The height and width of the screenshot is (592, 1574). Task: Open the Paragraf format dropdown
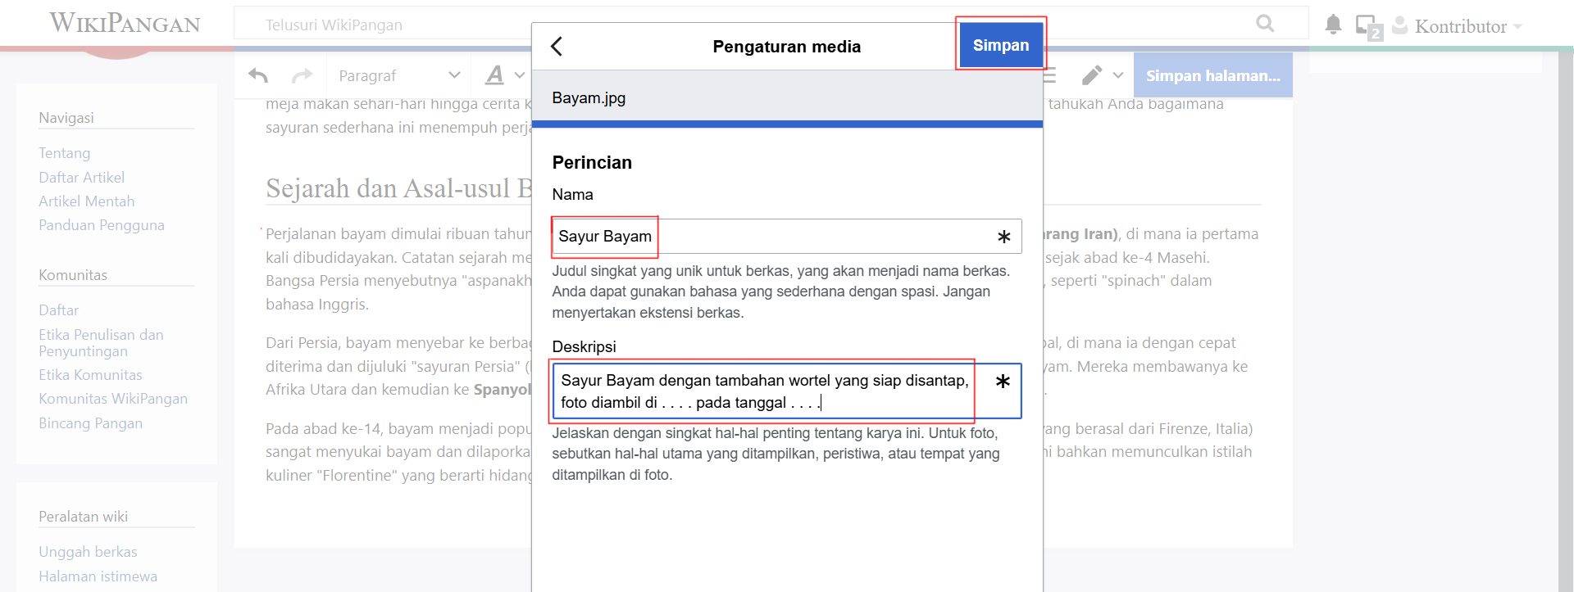point(398,75)
